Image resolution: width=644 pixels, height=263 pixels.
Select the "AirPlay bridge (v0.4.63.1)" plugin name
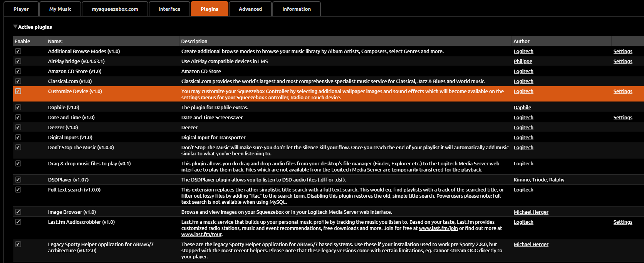[76, 61]
